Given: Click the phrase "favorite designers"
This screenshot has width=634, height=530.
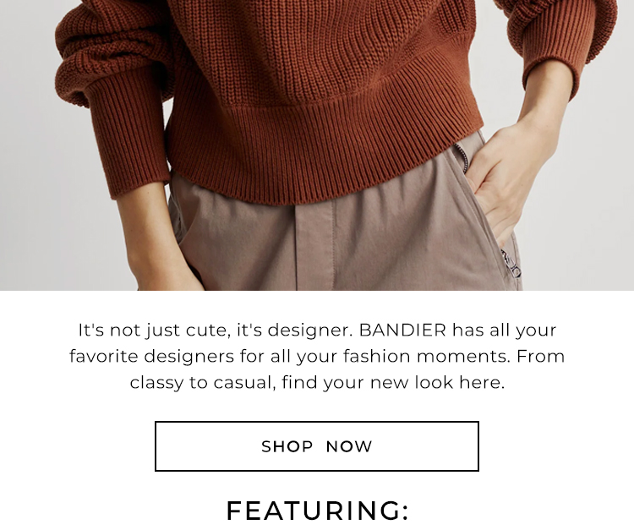Looking at the screenshot, I should coord(151,357).
